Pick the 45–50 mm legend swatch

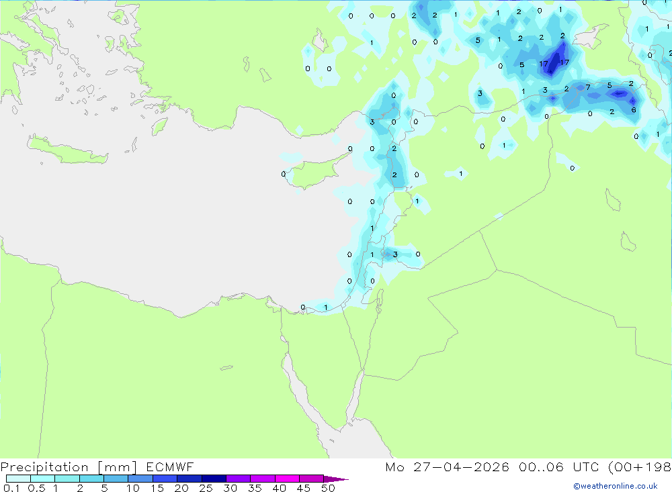312,479
